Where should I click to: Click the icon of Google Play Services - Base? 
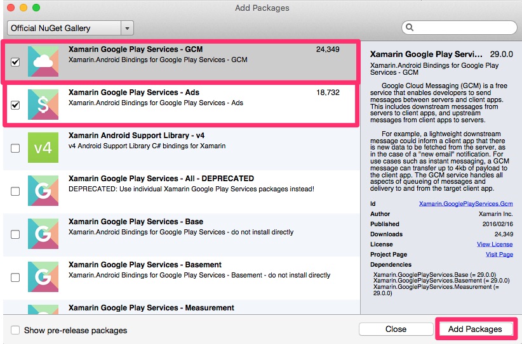(x=43, y=233)
